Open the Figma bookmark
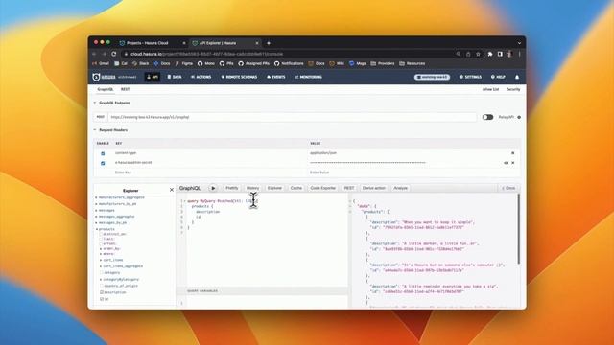This screenshot has height=345, width=614. 183,63
